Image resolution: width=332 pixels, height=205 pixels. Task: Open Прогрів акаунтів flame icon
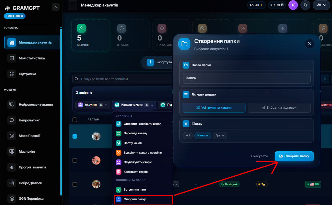pos(12,167)
